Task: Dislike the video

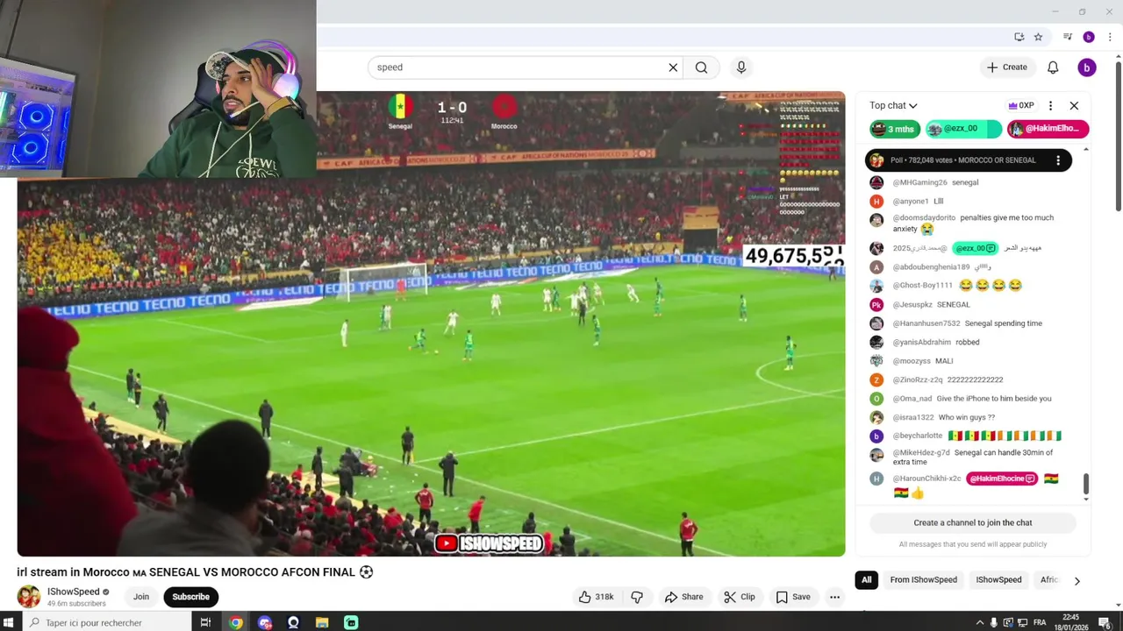Action: [x=637, y=597]
